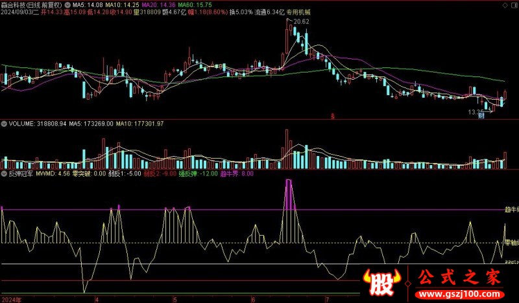The height and width of the screenshot is (303, 519).
Task: Click the red S signal marker below the candles
Action: click(332, 116)
